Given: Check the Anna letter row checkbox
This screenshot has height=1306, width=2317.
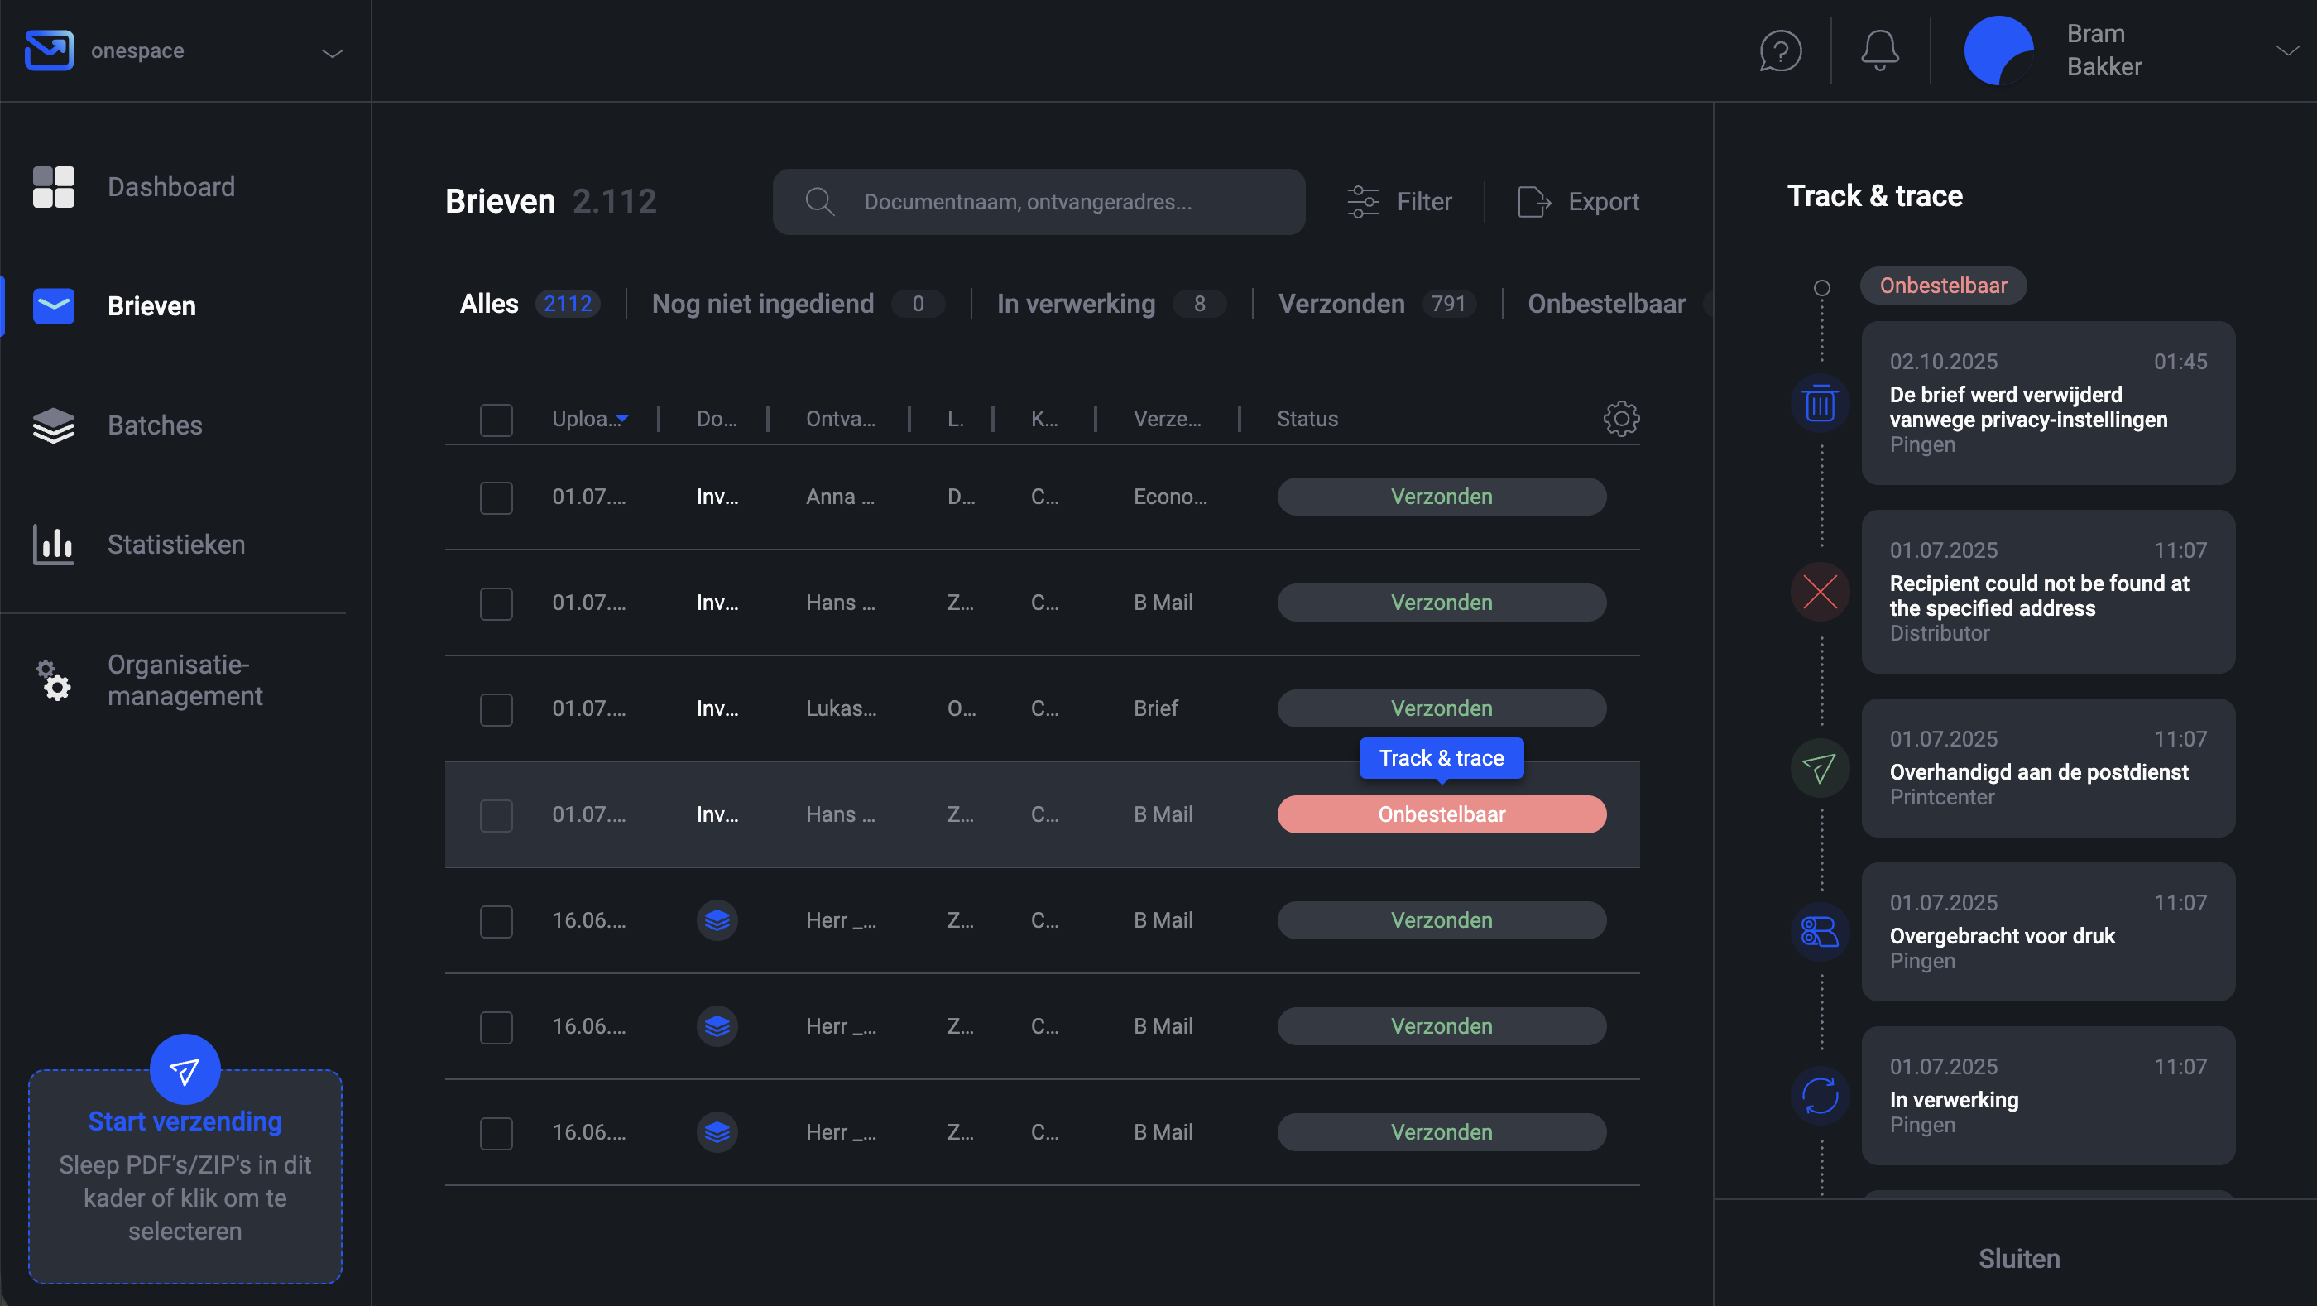Looking at the screenshot, I should coord(496,497).
